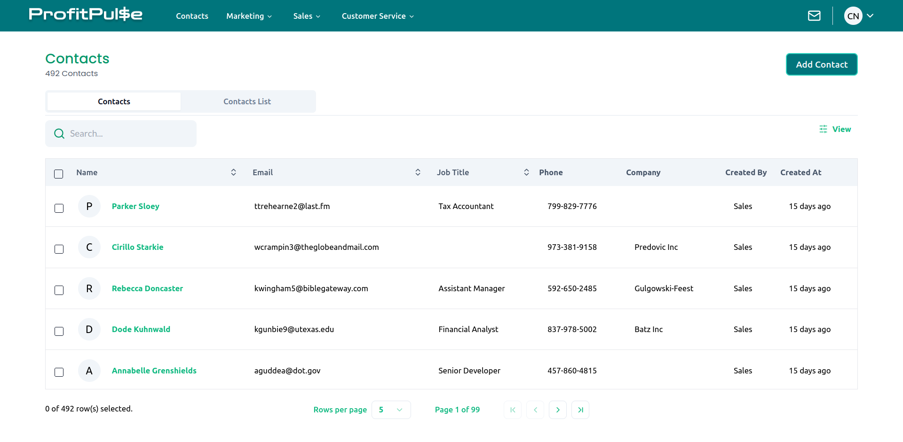
Task: Click the Page 1 of 99 indicator
Action: tap(457, 410)
